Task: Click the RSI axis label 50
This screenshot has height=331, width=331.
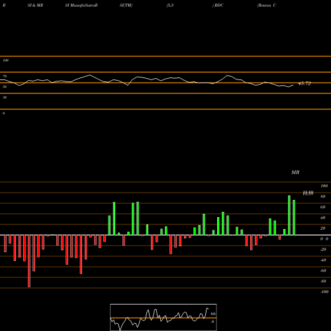Action: [5, 87]
